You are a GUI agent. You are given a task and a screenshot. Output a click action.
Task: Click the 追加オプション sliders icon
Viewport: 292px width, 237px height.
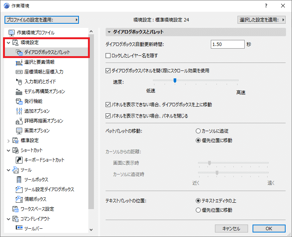pos(19,111)
